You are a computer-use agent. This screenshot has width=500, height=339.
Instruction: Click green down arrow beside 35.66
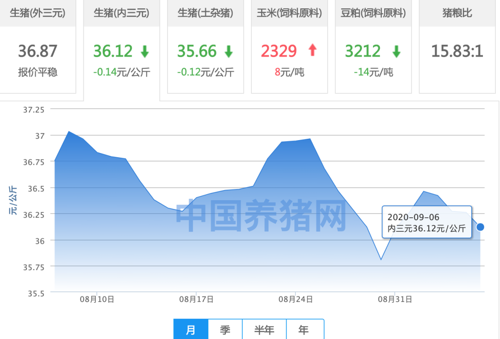click(x=229, y=51)
